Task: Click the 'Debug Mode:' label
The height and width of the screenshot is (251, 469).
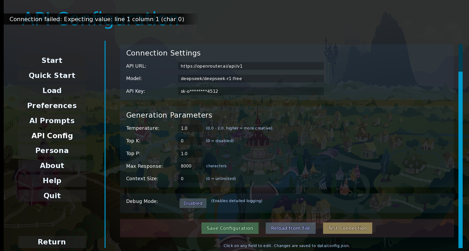Action: coord(142,201)
